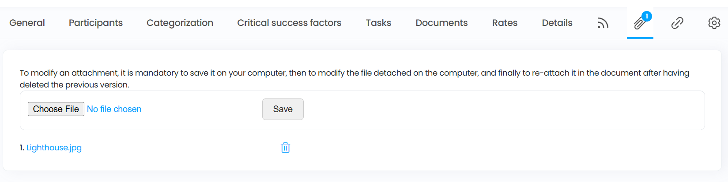The image size is (728, 182).
Task: View the Rates tab
Action: [x=505, y=23]
